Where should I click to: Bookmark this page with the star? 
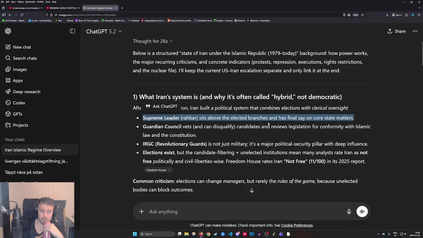(362, 15)
